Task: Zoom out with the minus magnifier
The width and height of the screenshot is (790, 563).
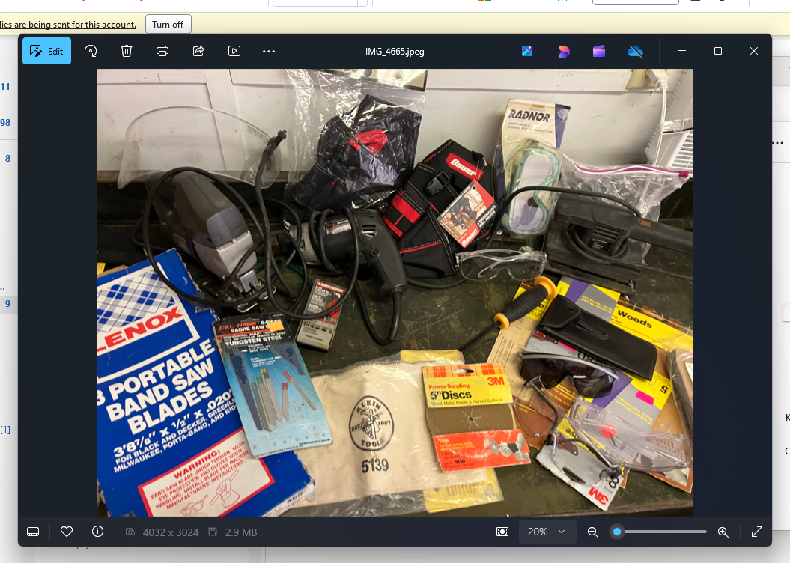Action: 592,532
